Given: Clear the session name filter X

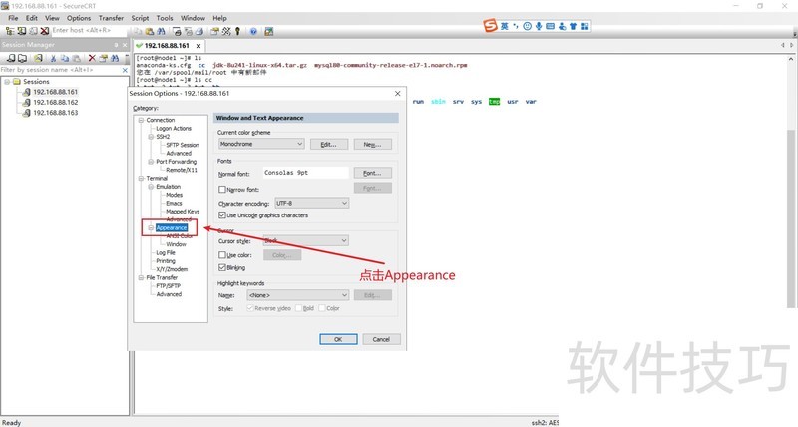Looking at the screenshot, I should coord(125,70).
